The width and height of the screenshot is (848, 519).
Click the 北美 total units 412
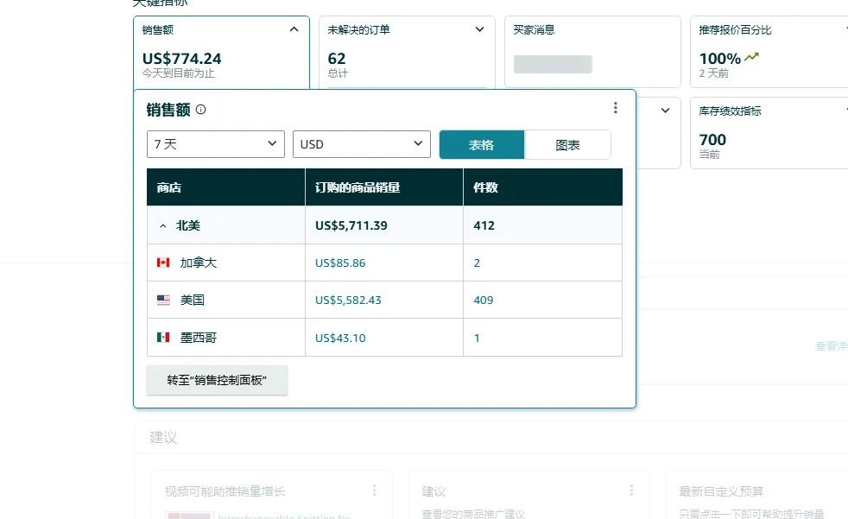pos(484,225)
